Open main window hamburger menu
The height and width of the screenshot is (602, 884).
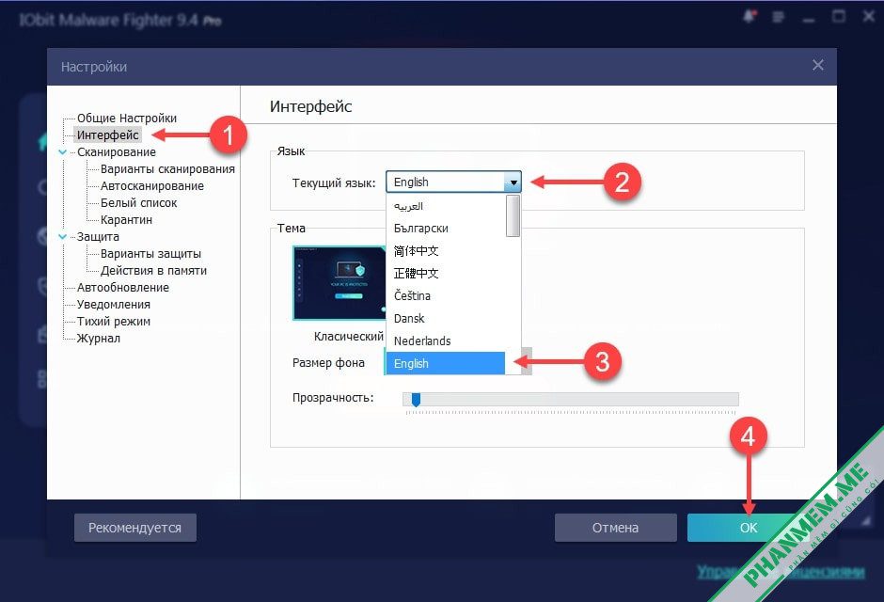pyautogui.click(x=779, y=17)
